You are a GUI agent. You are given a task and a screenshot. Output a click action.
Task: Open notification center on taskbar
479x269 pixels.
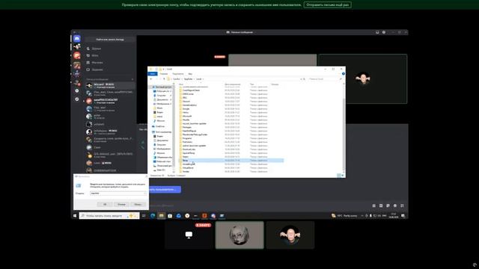coord(403,216)
